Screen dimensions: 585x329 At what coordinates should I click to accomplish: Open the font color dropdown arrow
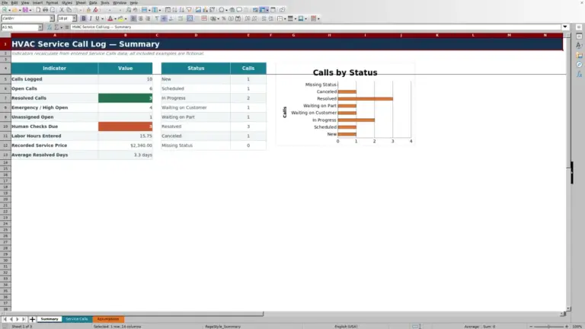pos(115,18)
